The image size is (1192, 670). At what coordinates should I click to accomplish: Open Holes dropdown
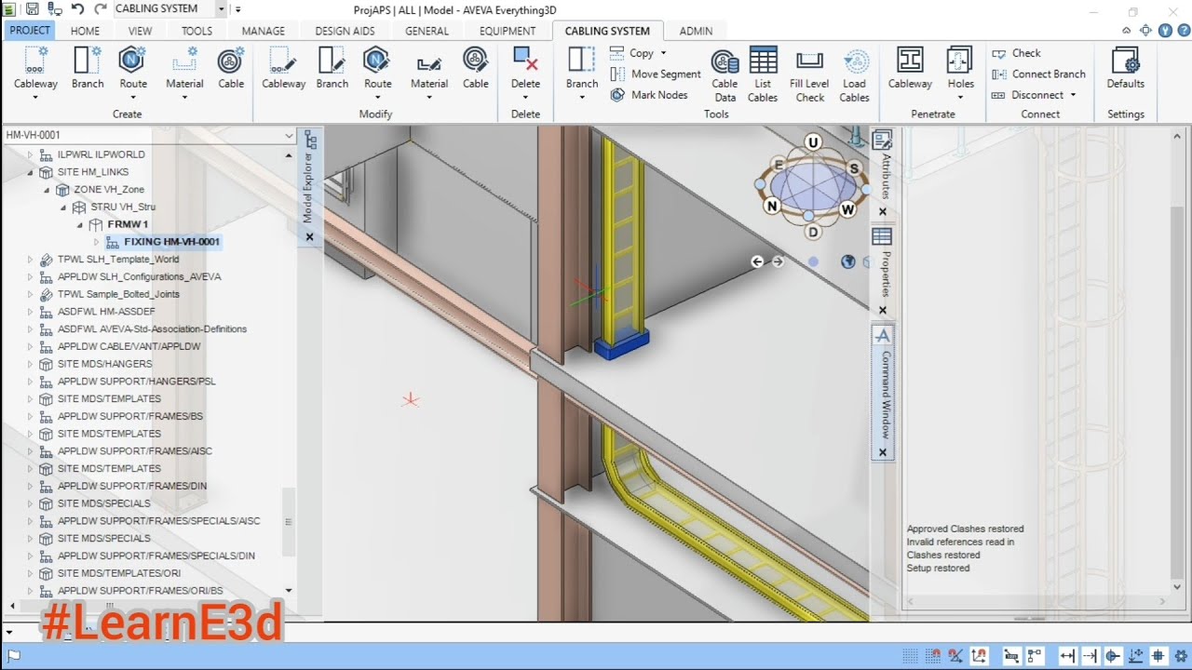(960, 97)
